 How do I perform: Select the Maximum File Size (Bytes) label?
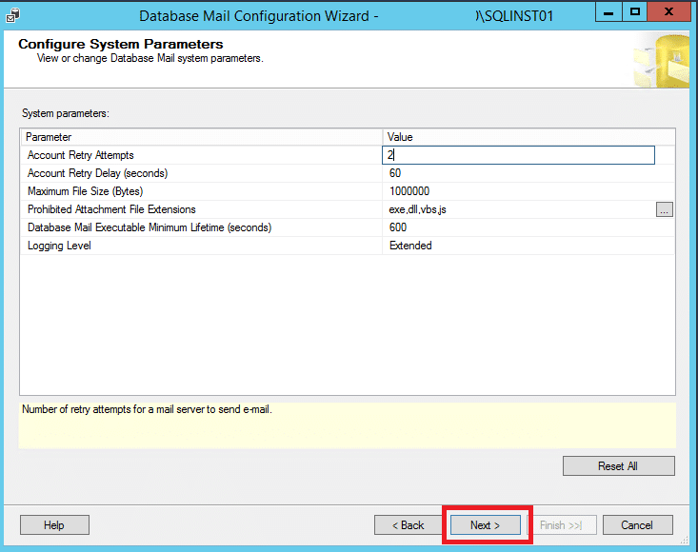point(85,191)
